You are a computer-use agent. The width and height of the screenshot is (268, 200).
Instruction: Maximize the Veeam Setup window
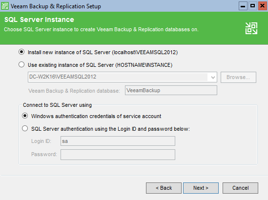pyautogui.click(x=252, y=6)
